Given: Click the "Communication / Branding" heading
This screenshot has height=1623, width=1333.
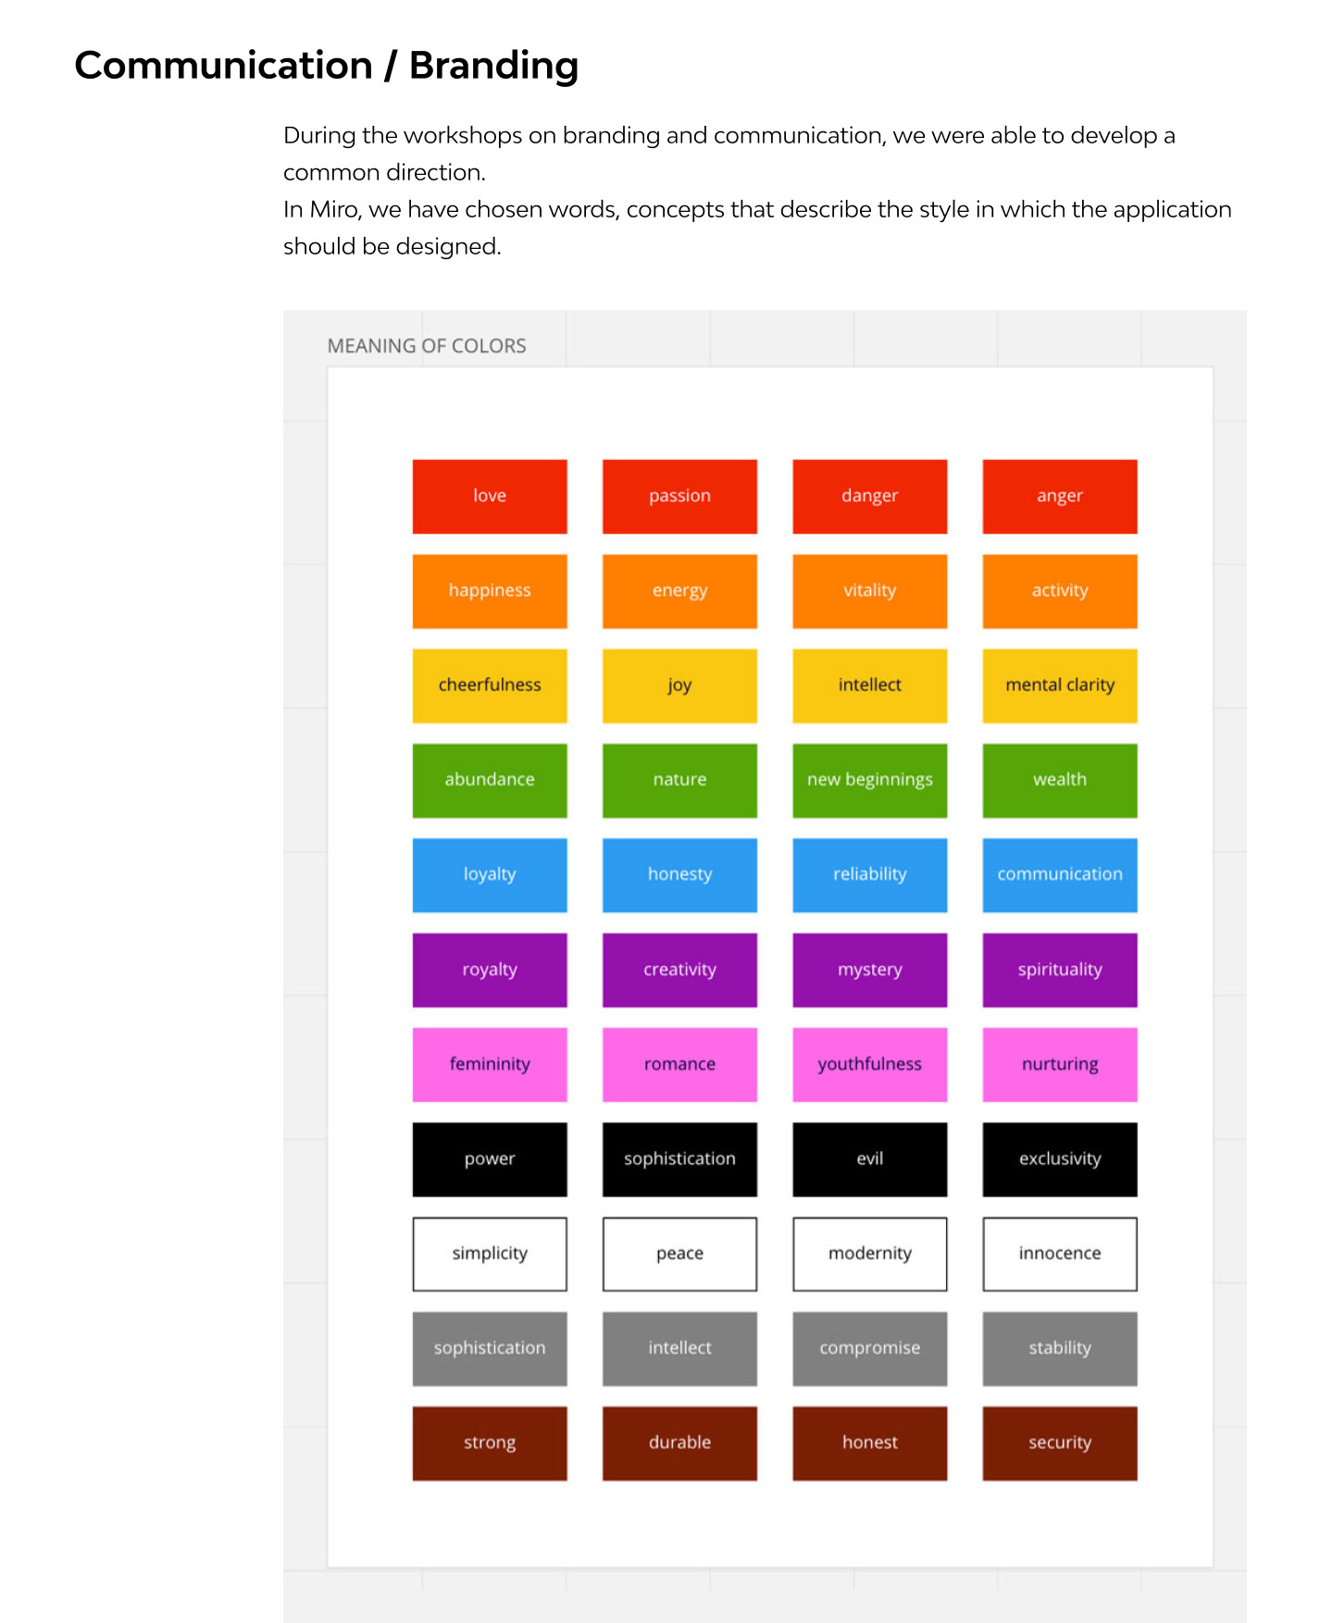Looking at the screenshot, I should [x=326, y=66].
